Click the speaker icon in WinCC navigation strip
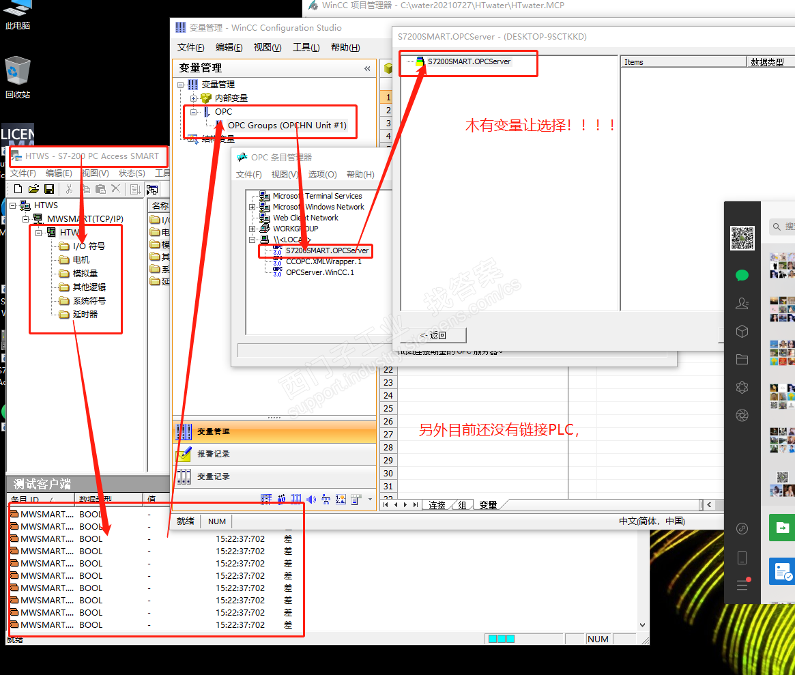Screen dimensions: 795x675 pos(311,499)
